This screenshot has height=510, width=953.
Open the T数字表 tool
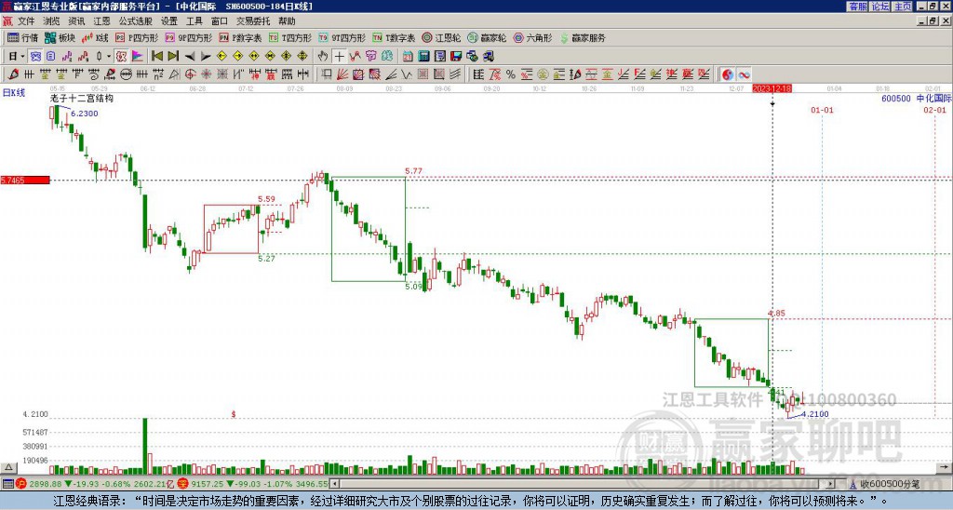pos(394,37)
